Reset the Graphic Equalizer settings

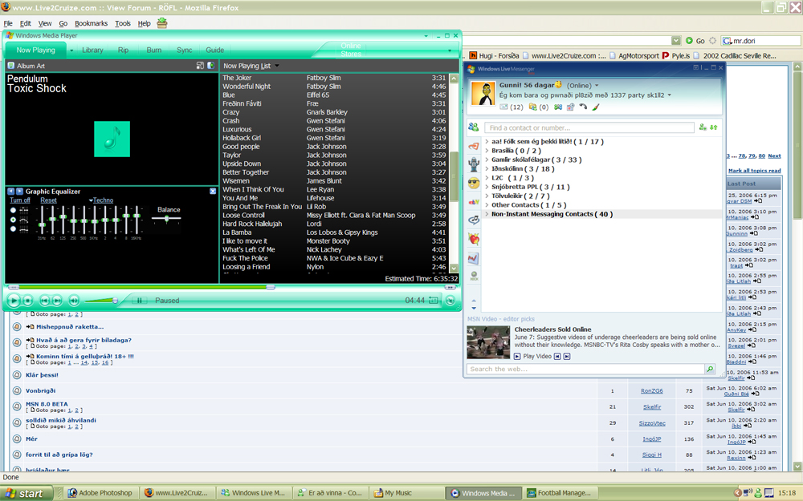click(x=49, y=200)
